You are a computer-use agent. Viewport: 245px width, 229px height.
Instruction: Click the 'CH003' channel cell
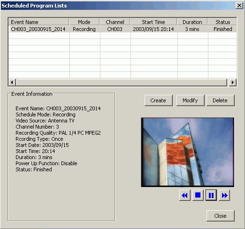115,29
